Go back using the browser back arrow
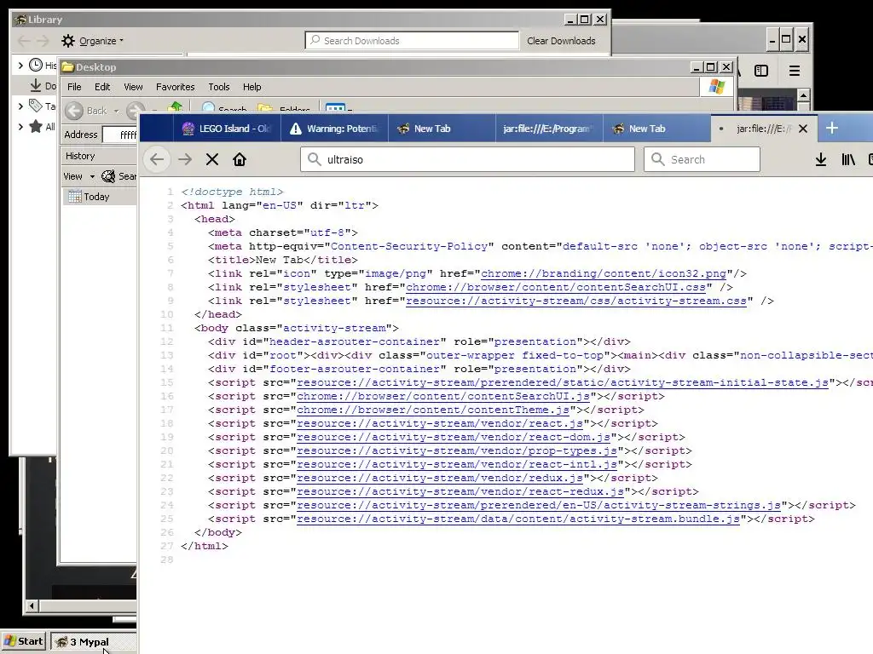 pos(157,159)
